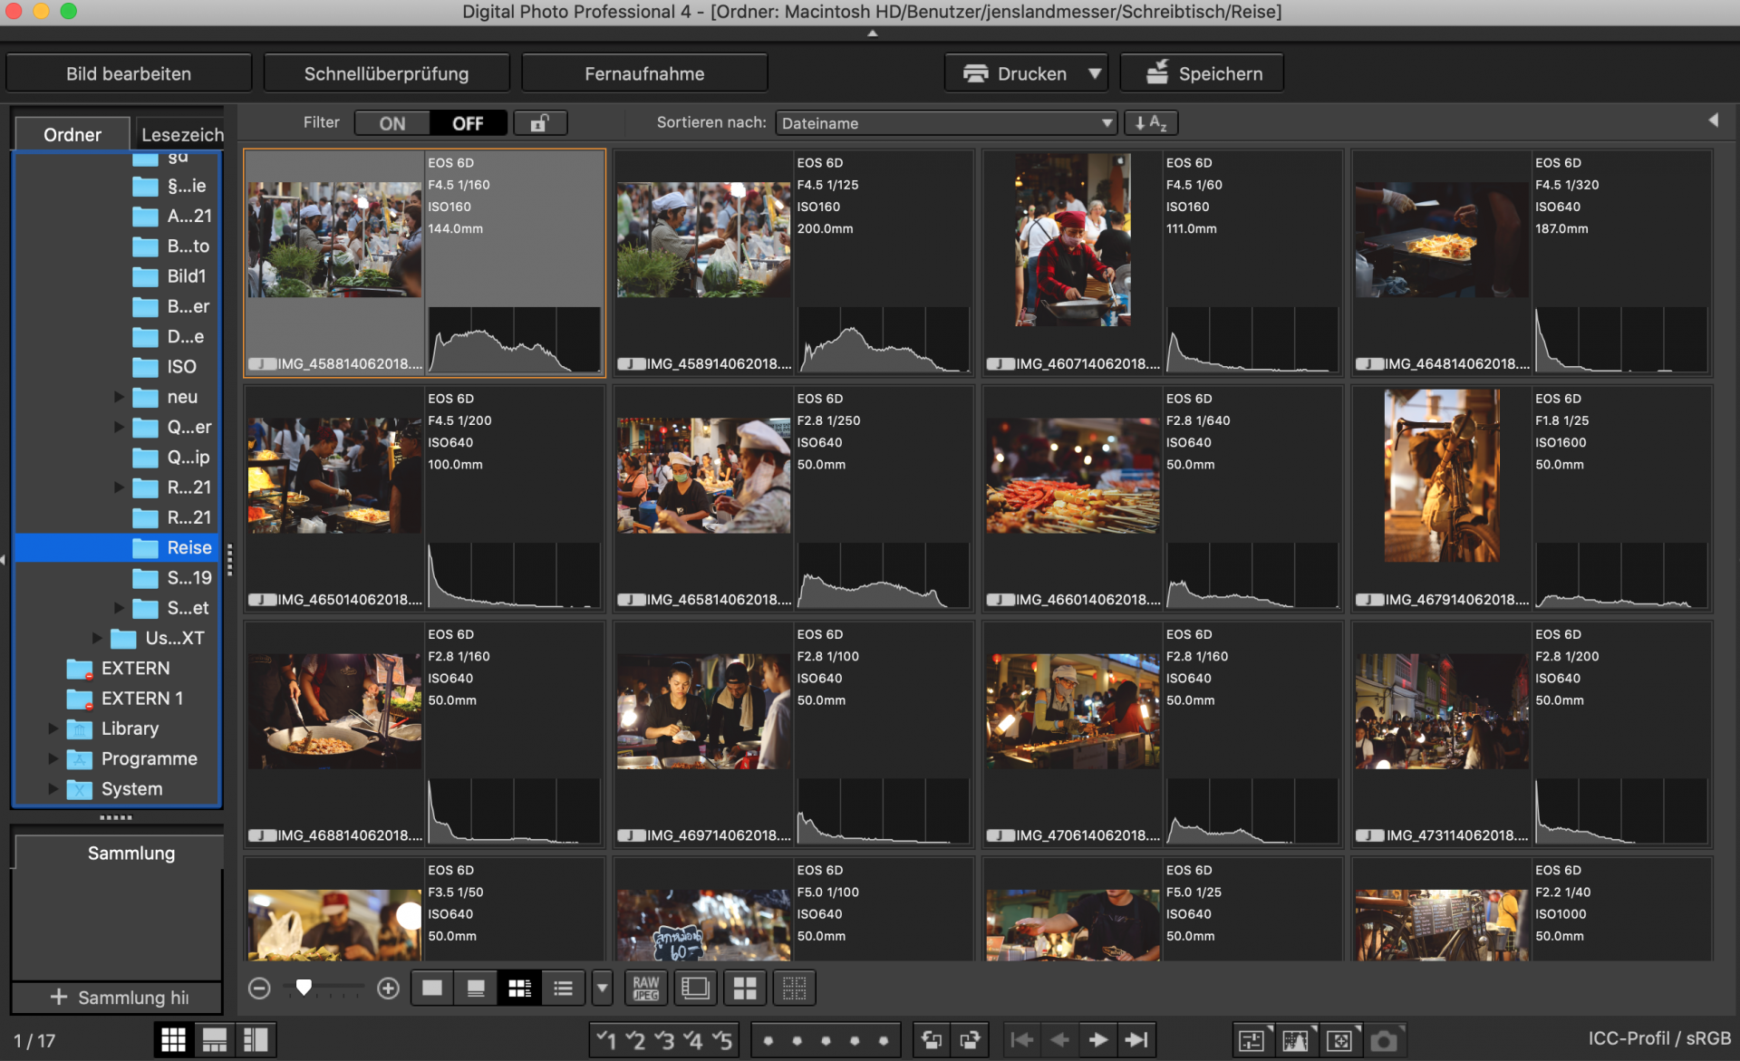Set check mark 4 rating
This screenshot has width=1740, height=1061.
coord(694,1040)
